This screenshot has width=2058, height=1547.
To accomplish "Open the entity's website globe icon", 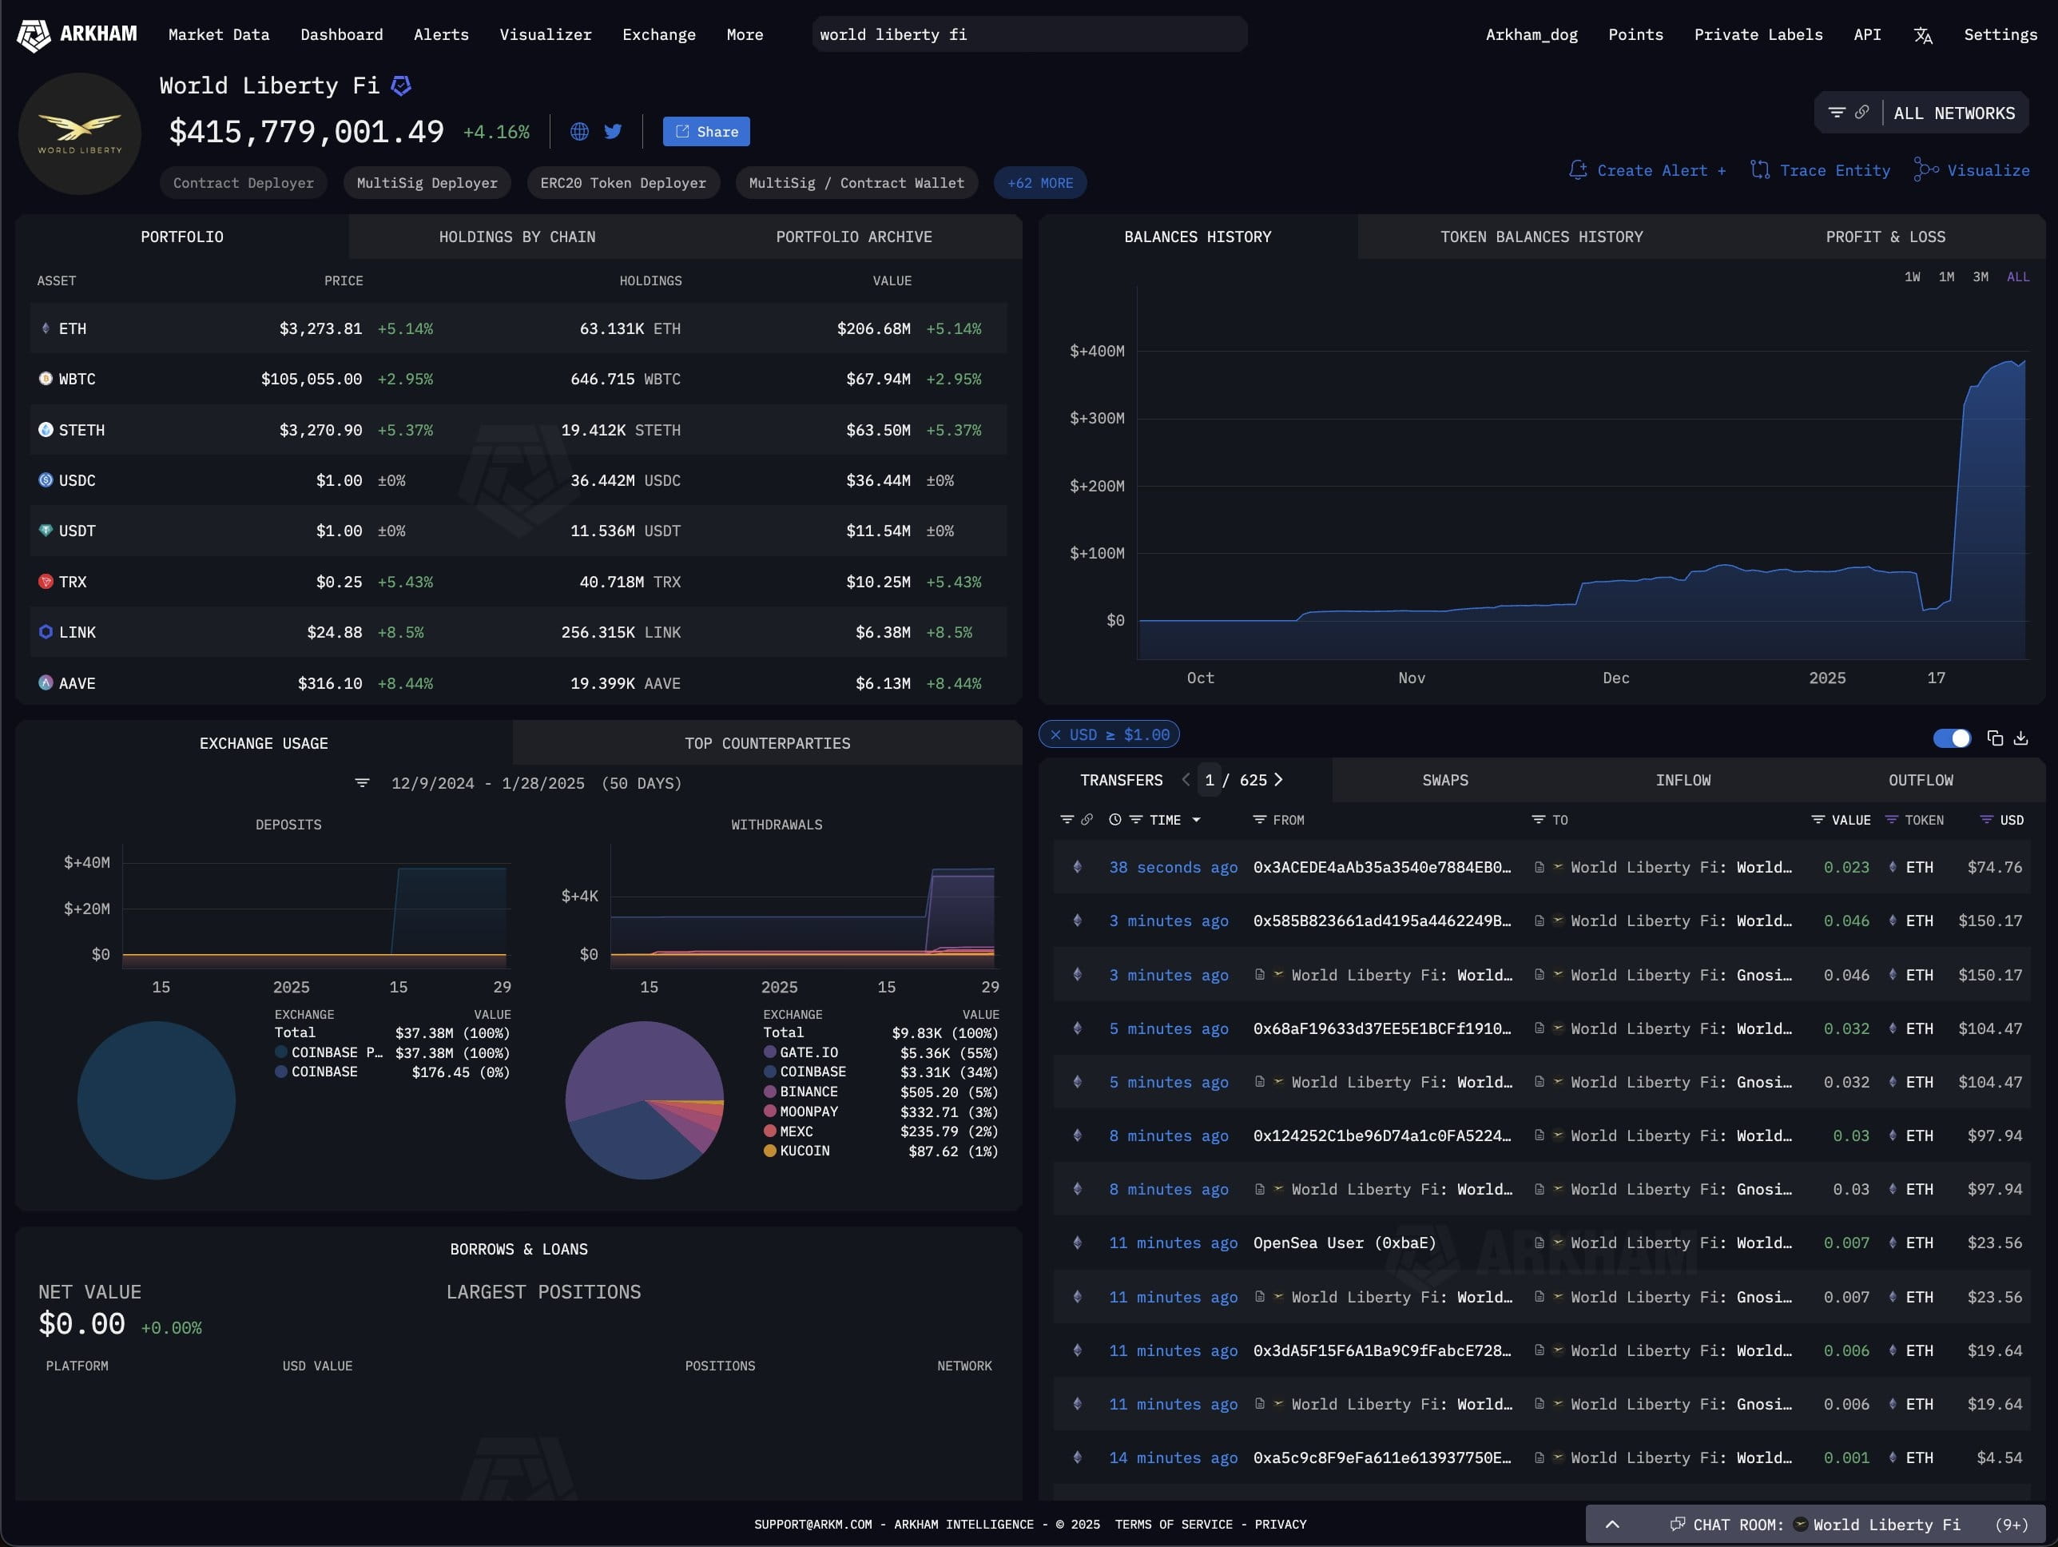I will 580,131.
